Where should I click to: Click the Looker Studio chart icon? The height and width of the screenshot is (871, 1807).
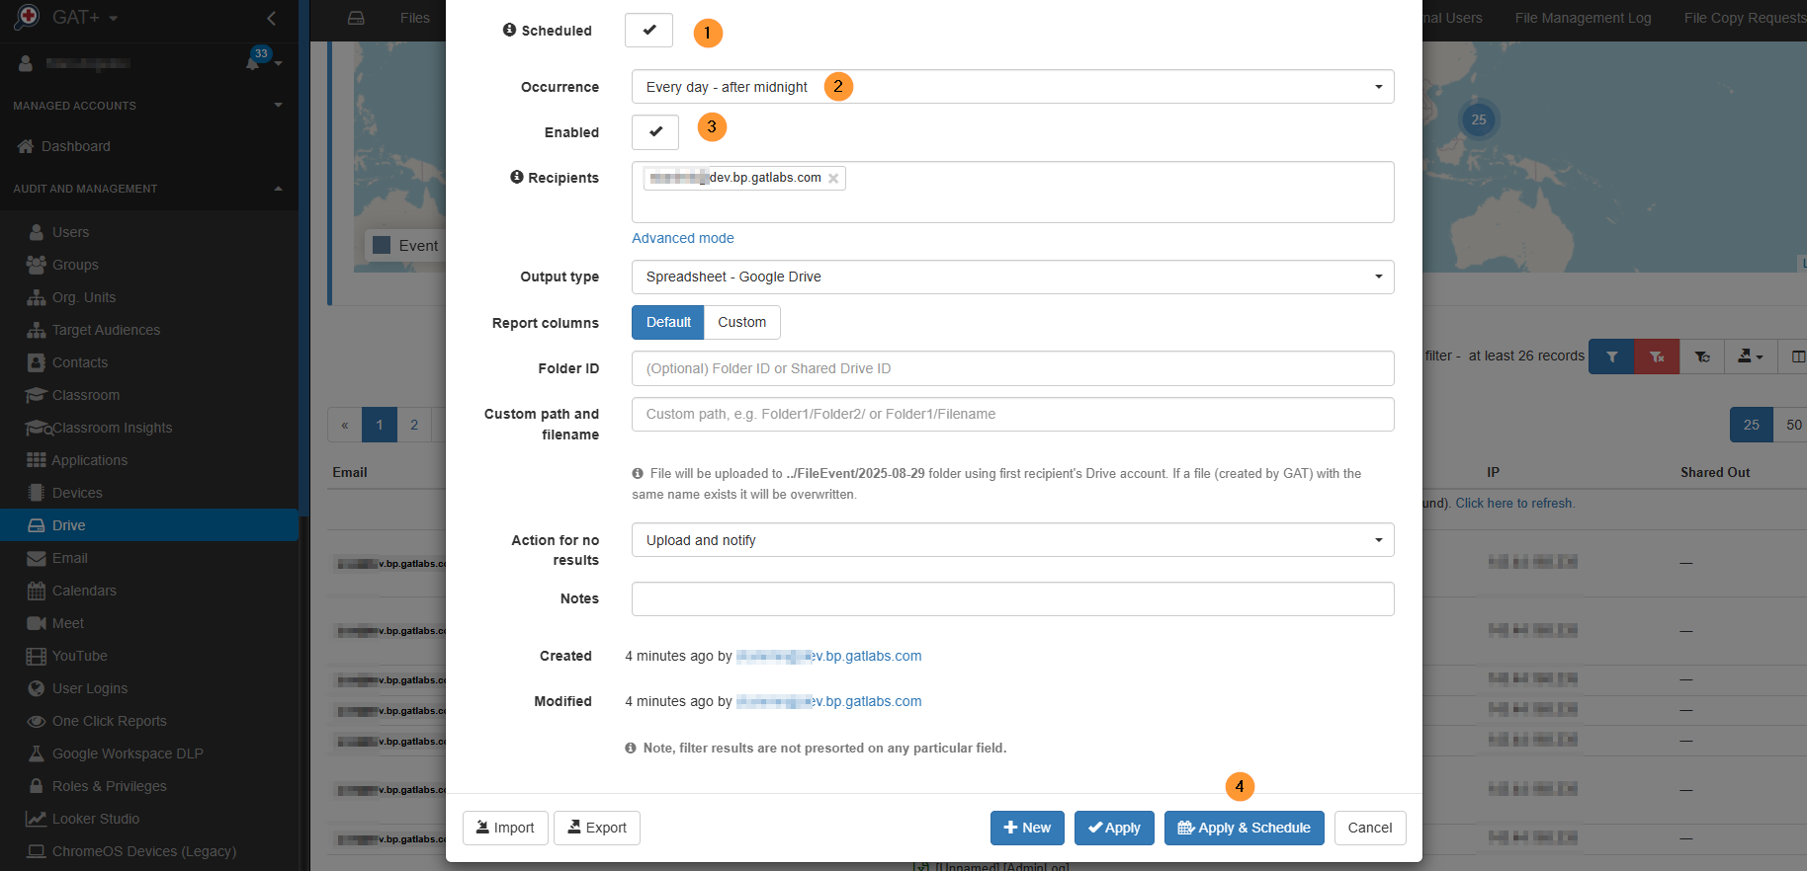pyautogui.click(x=37, y=819)
